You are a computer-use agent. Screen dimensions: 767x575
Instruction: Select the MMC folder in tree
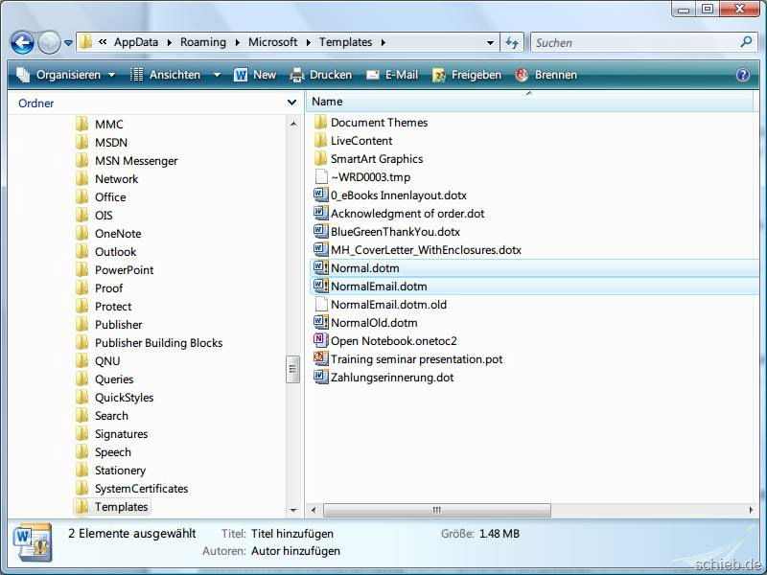pyautogui.click(x=100, y=125)
